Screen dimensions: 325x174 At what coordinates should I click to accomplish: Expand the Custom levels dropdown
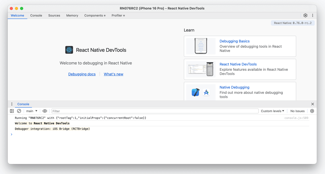tap(272, 111)
